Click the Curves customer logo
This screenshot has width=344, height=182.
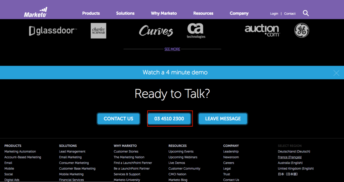156,31
